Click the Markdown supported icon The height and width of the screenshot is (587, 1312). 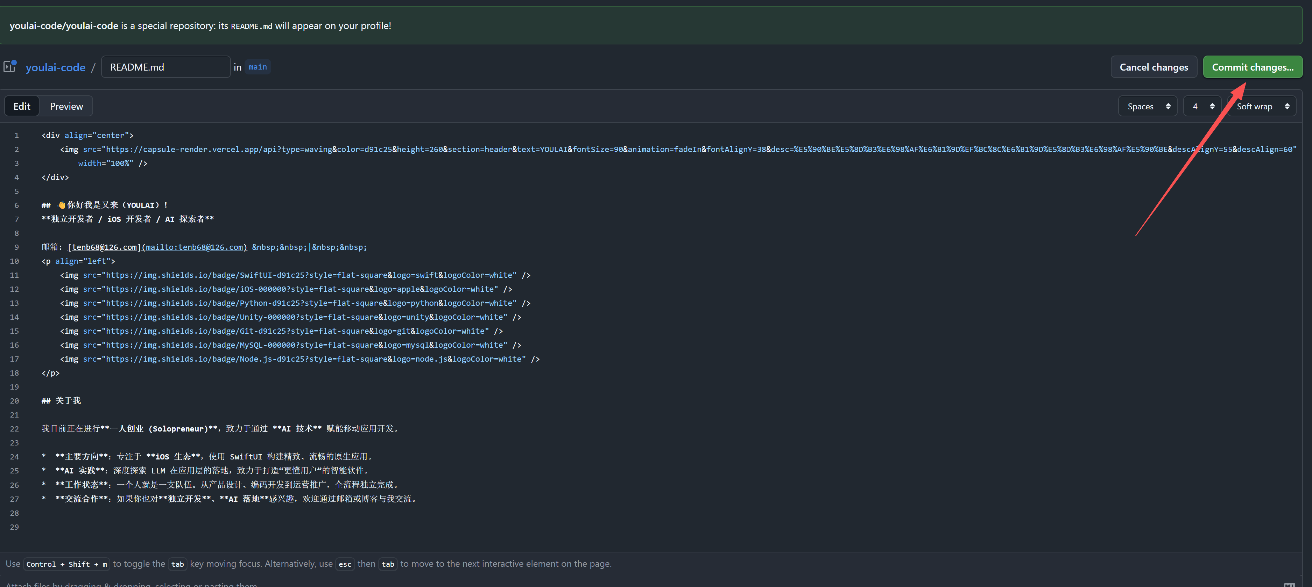1289,585
